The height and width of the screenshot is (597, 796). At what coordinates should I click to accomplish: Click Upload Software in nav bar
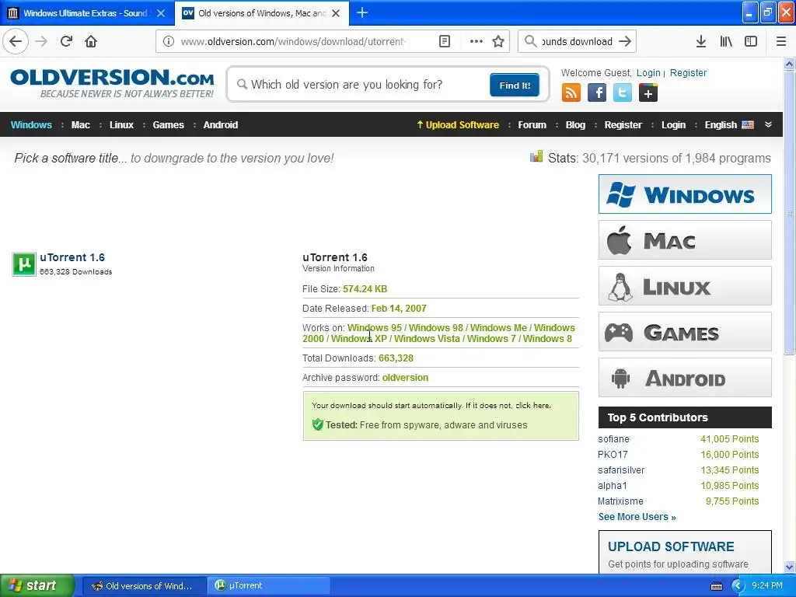click(458, 125)
